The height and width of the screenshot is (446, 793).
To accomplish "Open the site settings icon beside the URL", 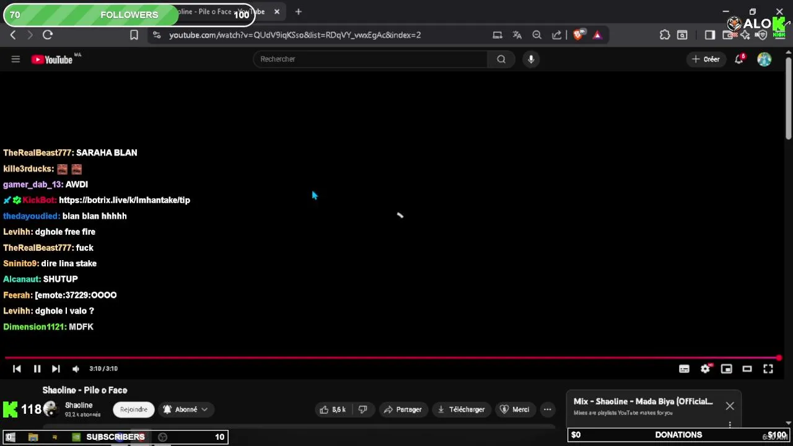I will 157,35.
